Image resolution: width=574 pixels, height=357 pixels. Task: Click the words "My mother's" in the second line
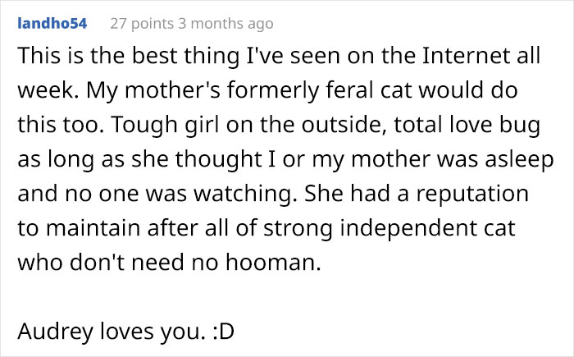coord(153,90)
